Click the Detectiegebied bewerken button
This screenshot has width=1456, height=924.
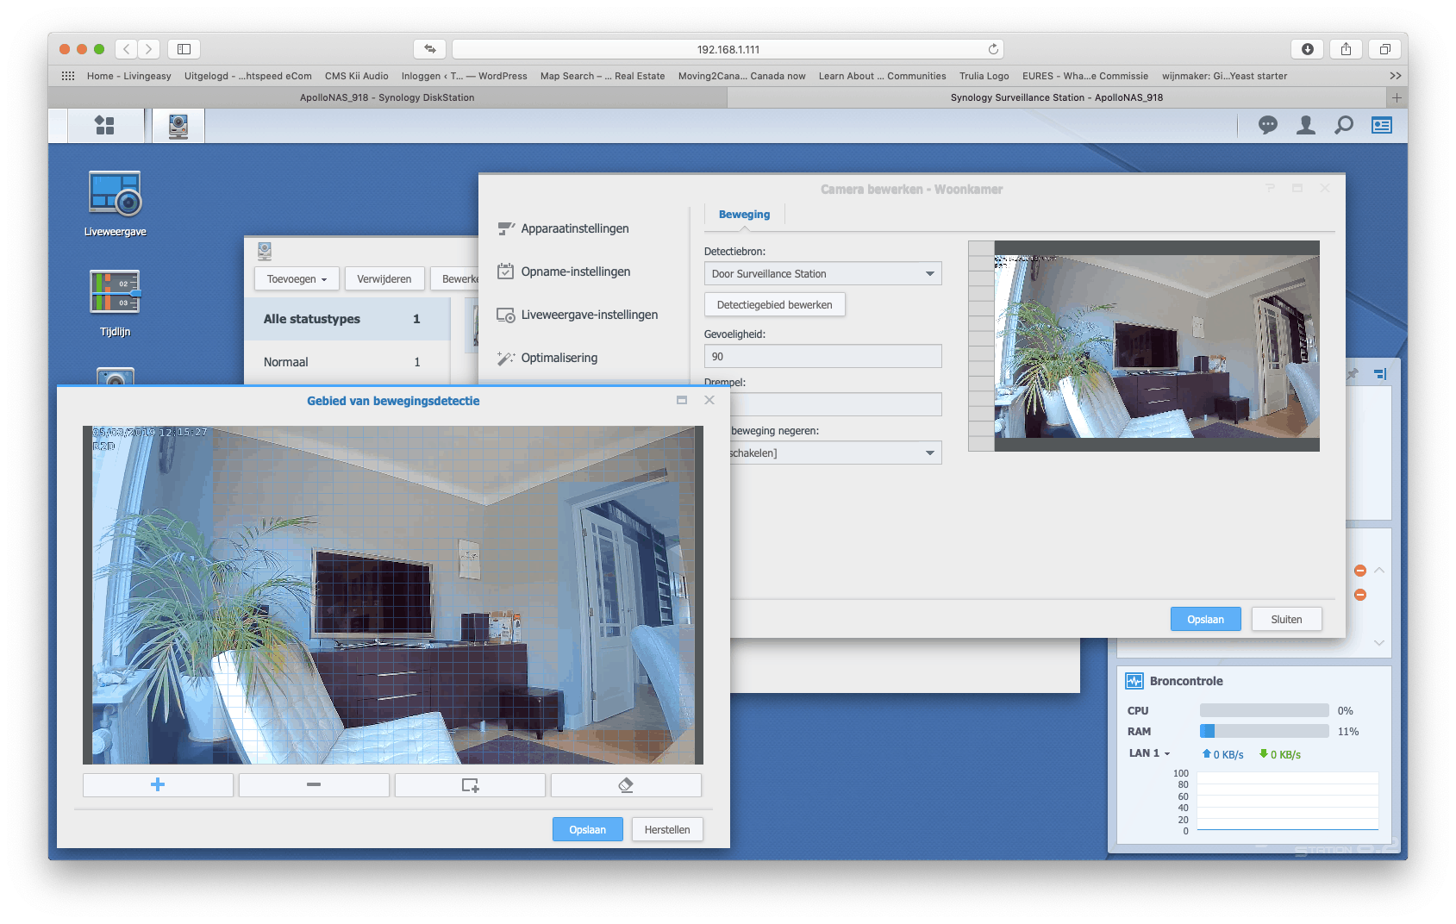pyautogui.click(x=774, y=305)
